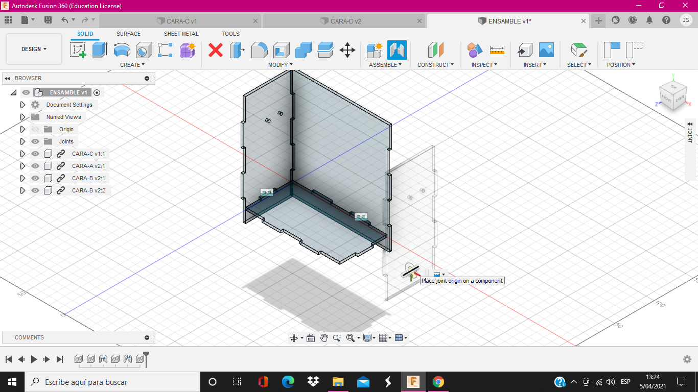
Task: Open the MODIFY dropdown menu
Action: (281, 65)
